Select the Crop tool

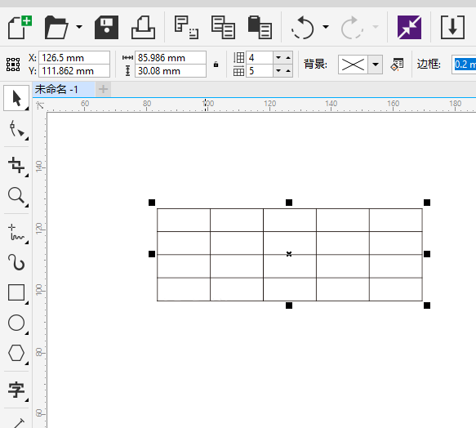16,165
